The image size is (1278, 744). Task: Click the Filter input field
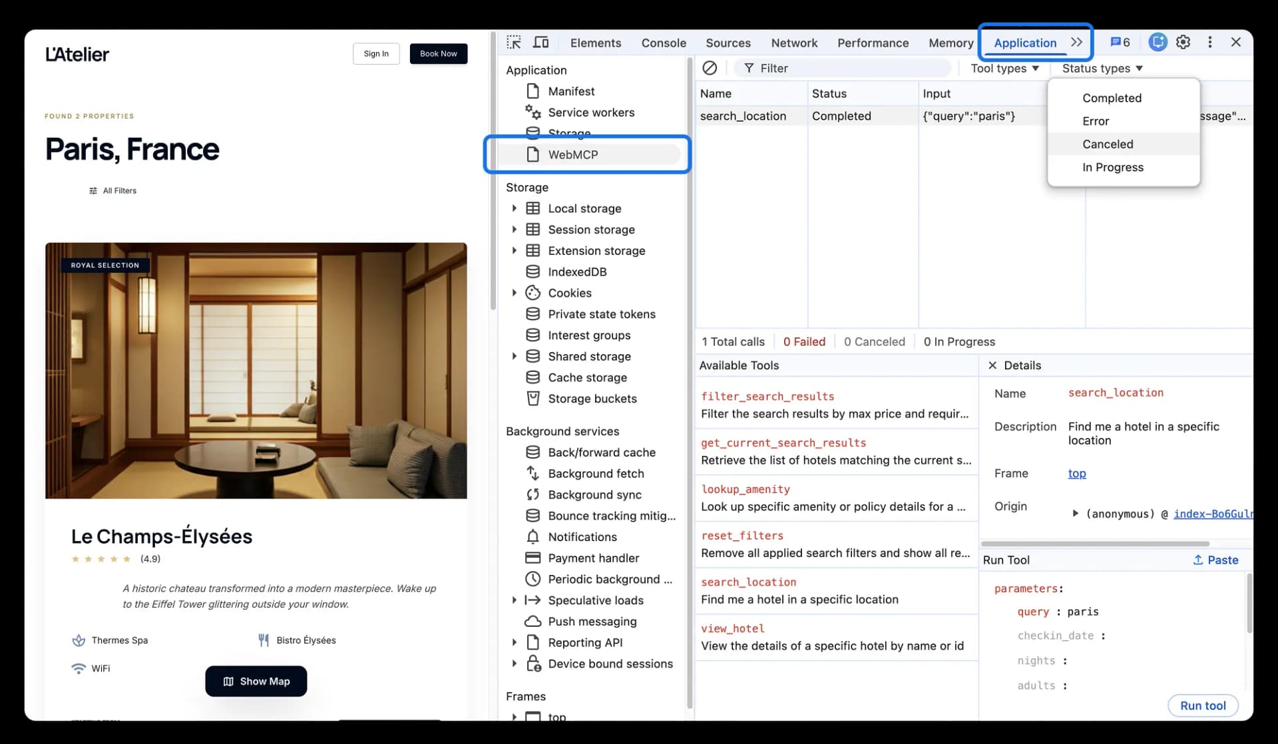(842, 68)
